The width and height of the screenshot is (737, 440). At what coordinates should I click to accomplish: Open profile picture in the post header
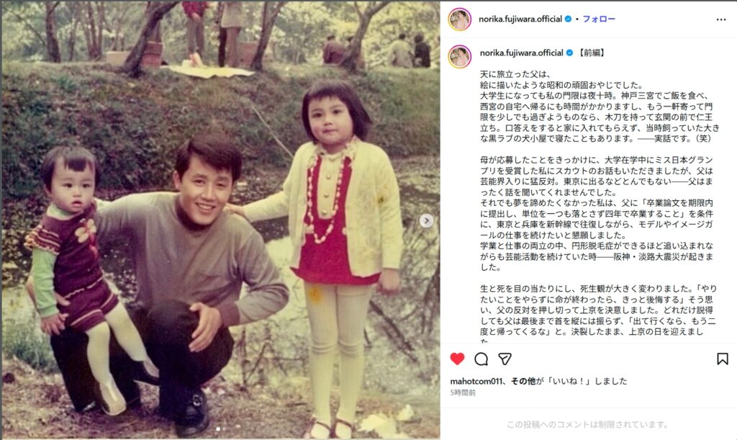click(460, 19)
